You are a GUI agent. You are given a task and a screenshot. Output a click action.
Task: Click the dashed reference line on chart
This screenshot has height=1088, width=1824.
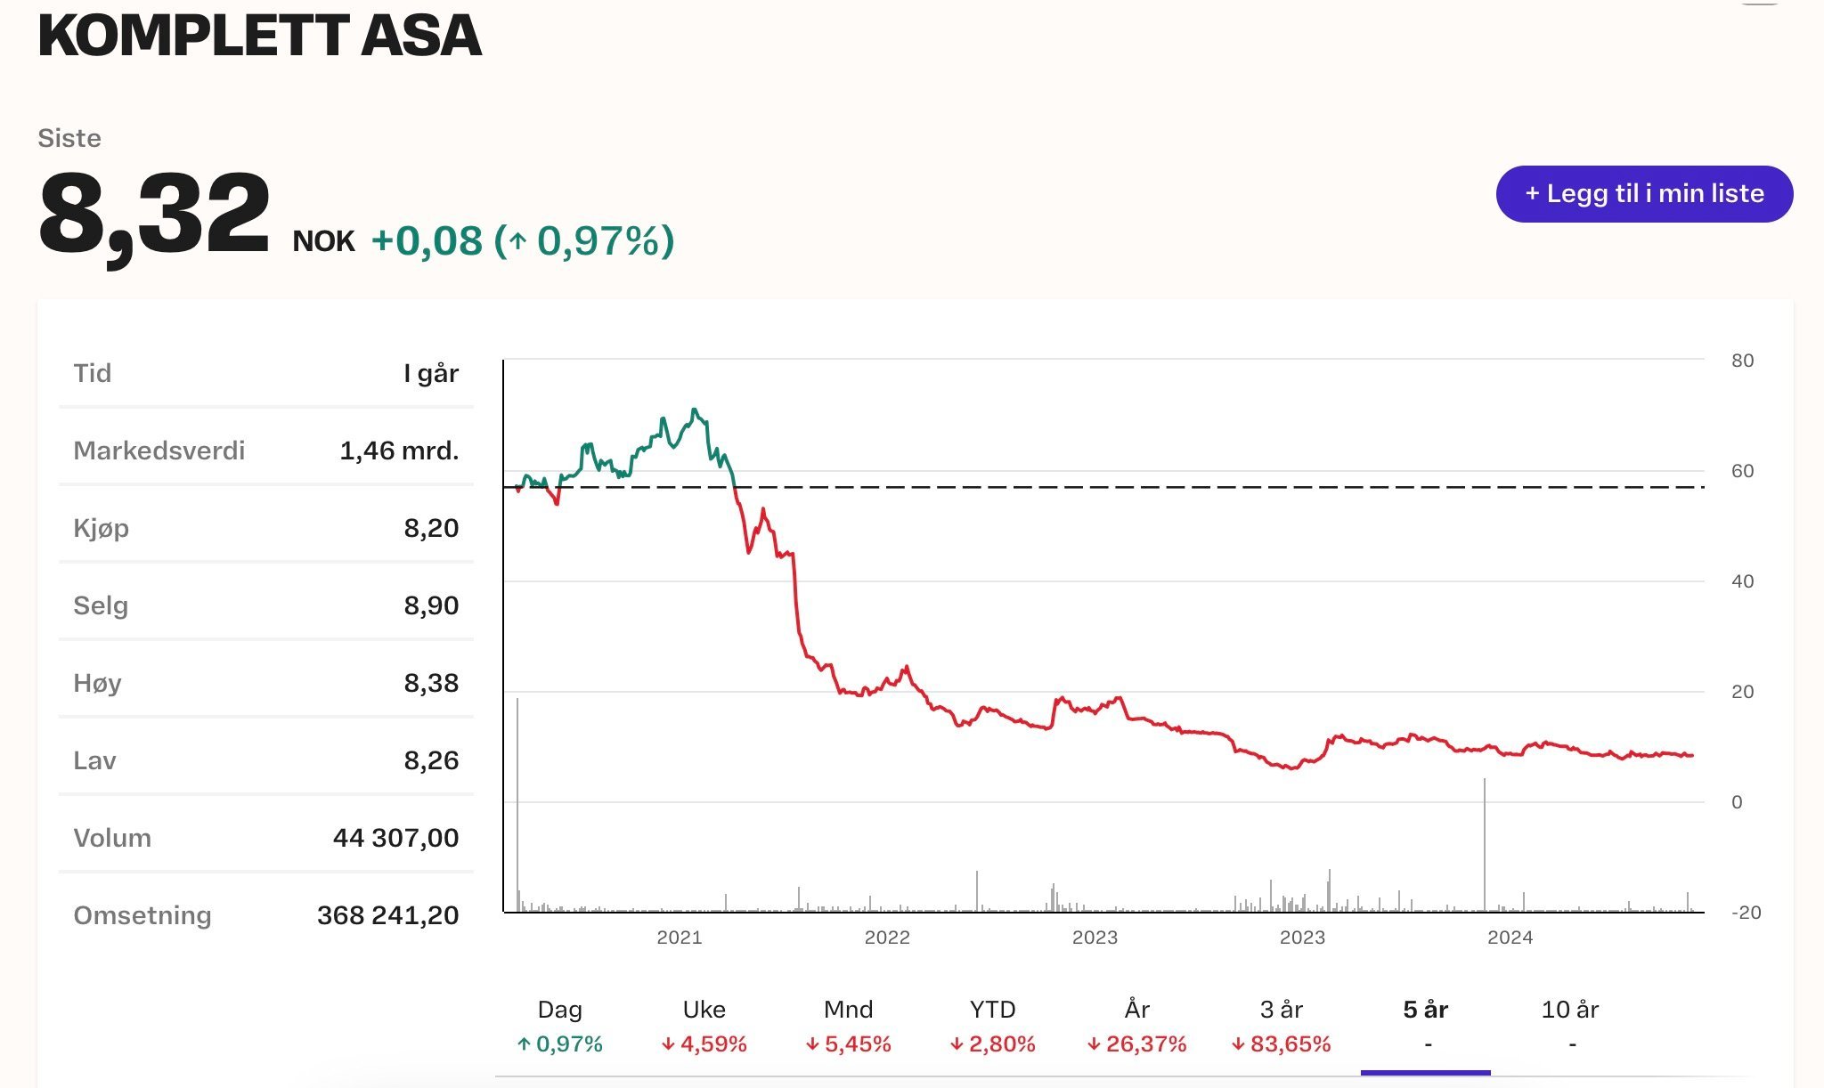click(1104, 487)
